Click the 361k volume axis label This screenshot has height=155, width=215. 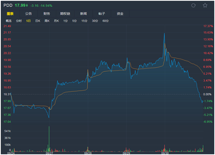[8, 138]
